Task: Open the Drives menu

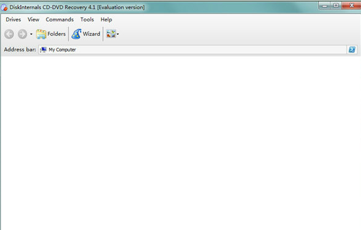Action: pos(13,20)
